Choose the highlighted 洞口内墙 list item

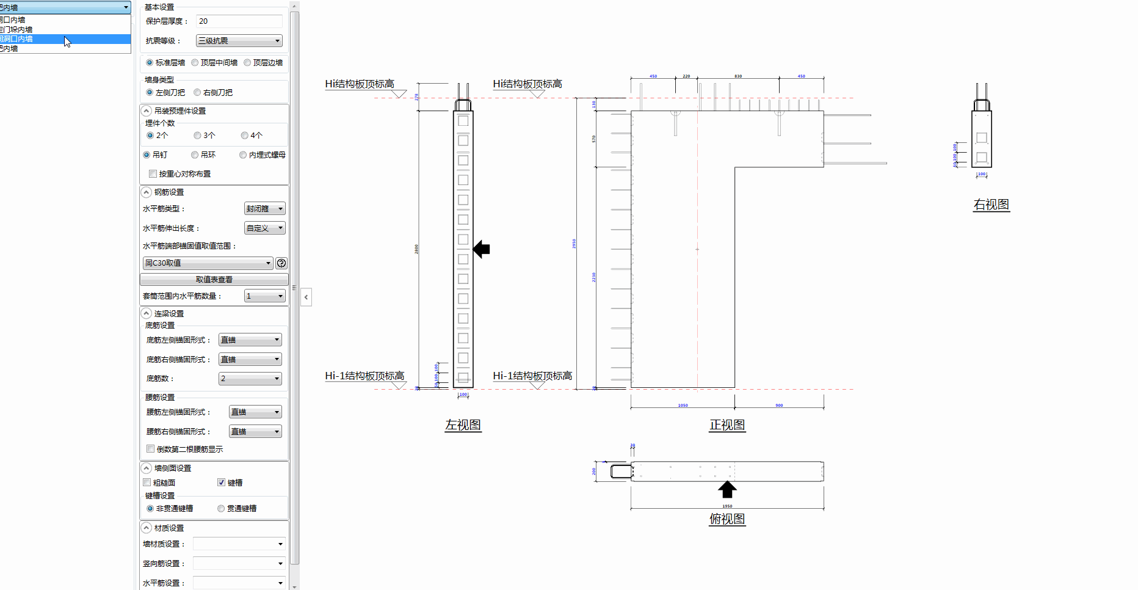pos(18,39)
